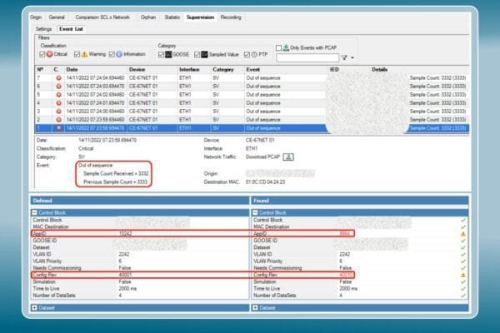Switch to the Origin tab
Viewport: 500px width, 333px height.
click(36, 17)
